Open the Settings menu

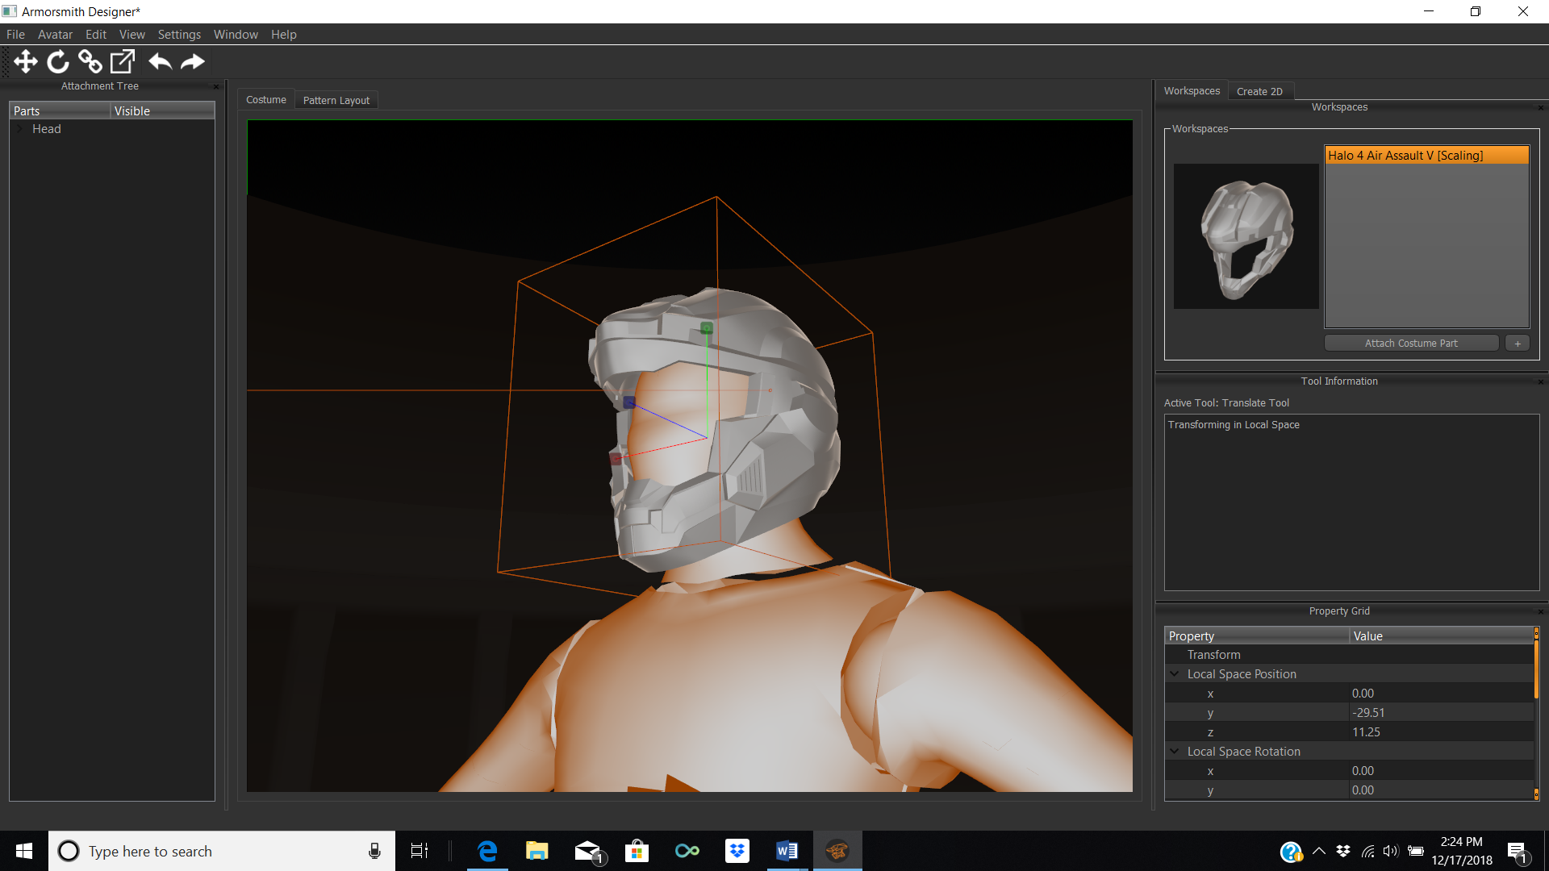(179, 34)
